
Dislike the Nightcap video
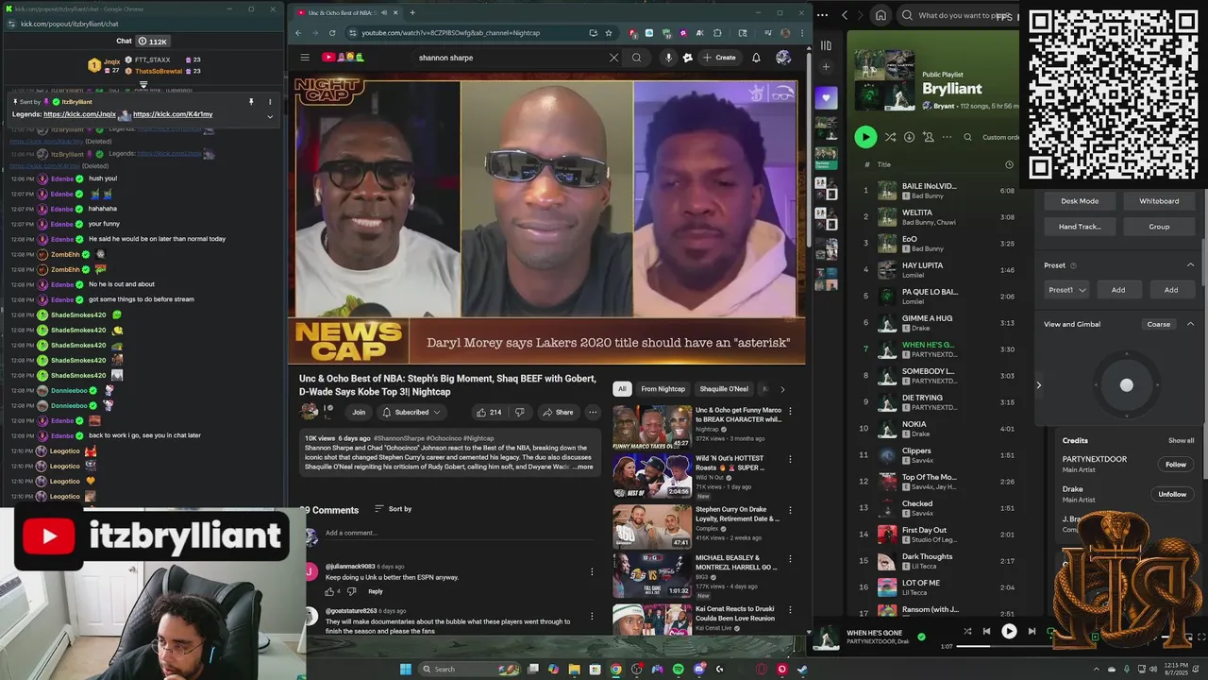pos(519,413)
